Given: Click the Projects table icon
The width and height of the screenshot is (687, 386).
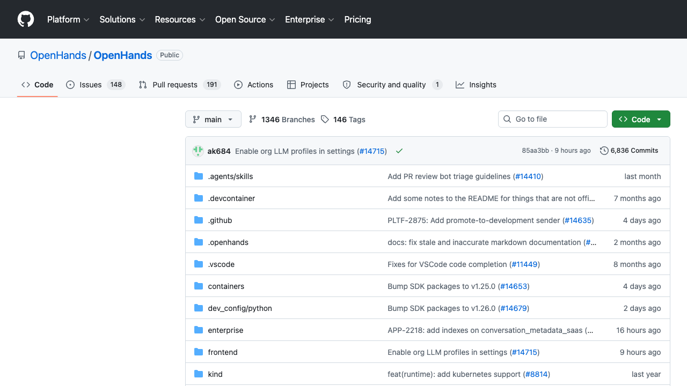Looking at the screenshot, I should 291,85.
